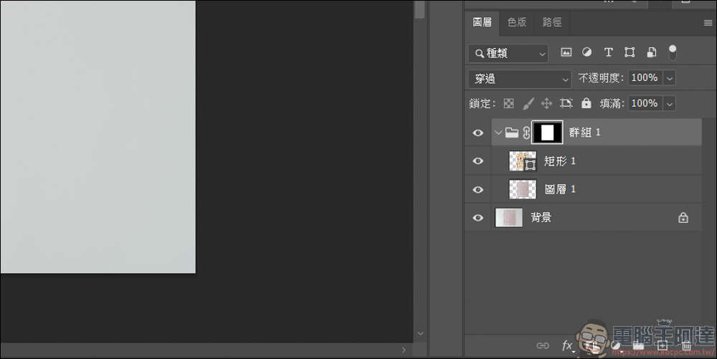Collapse the 群組 1 group chevron

pyautogui.click(x=498, y=133)
